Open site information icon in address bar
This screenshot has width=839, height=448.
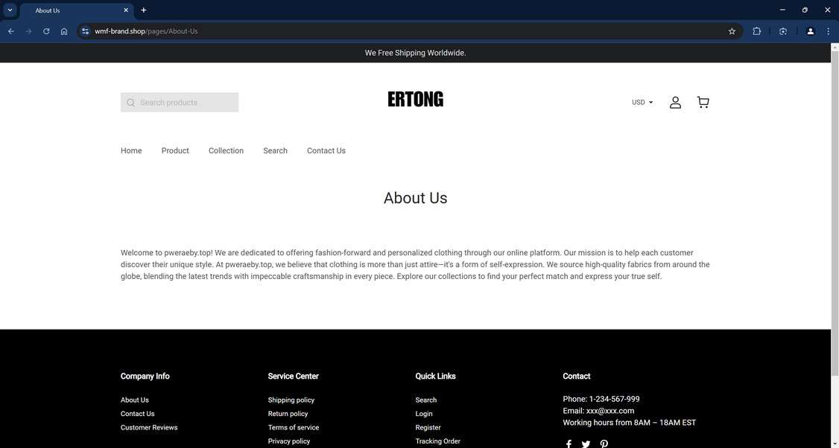(85, 31)
